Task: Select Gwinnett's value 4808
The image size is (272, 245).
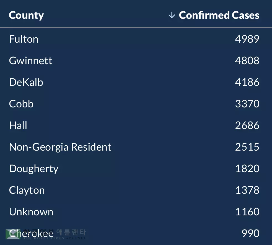Action: [x=247, y=61]
